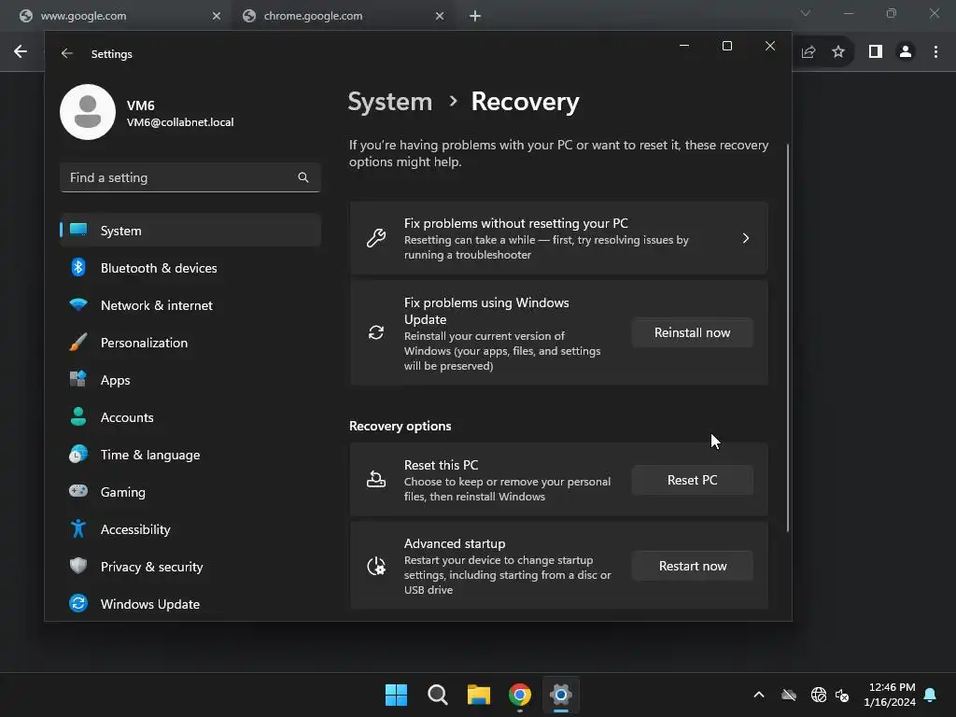Click the VM6 user profile picture
This screenshot has height=717, width=956.
(x=88, y=112)
